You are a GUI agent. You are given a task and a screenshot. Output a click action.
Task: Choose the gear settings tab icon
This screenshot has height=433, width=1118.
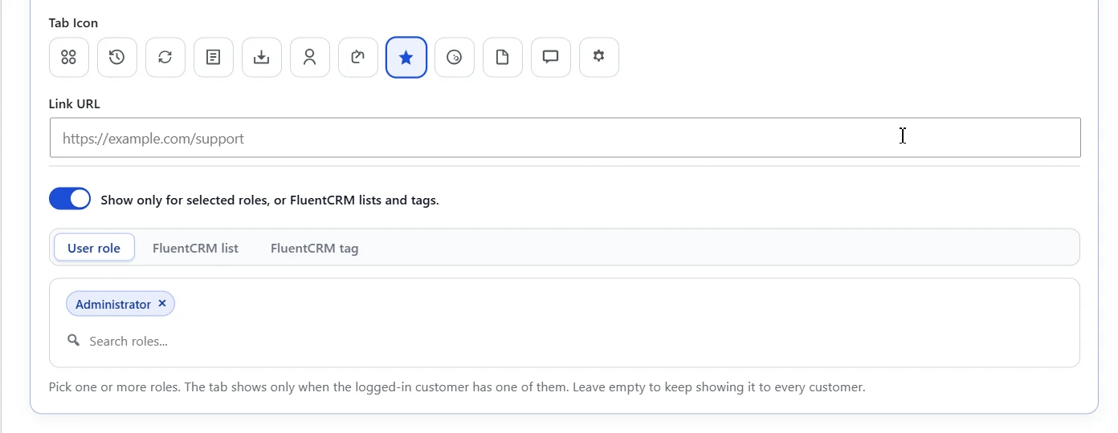pyautogui.click(x=599, y=57)
